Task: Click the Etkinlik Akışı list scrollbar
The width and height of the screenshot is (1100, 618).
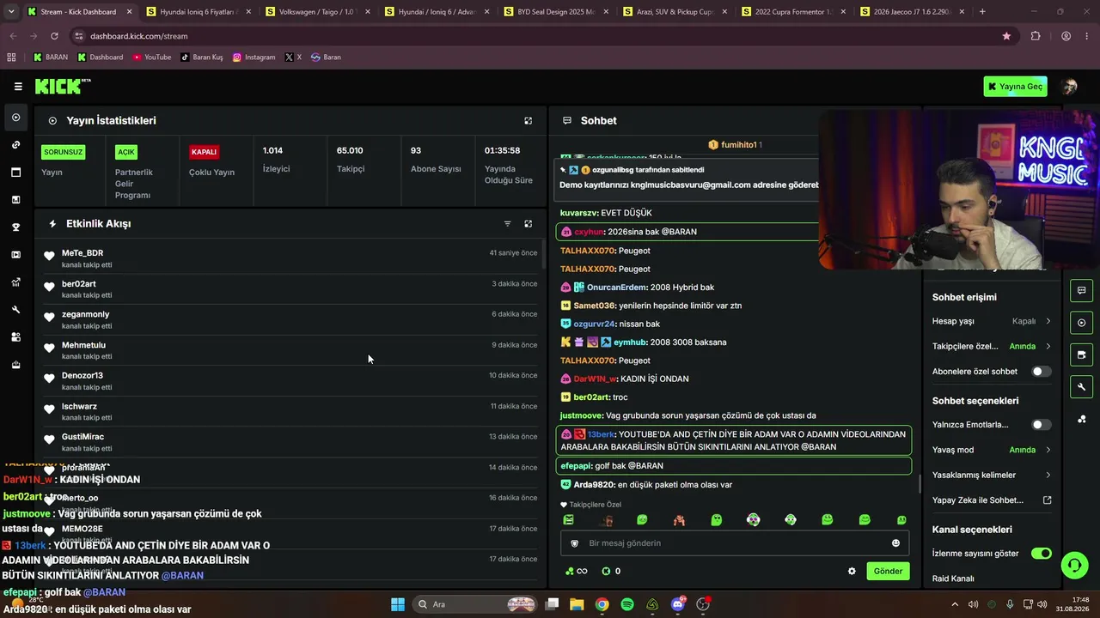Action: [x=542, y=254]
